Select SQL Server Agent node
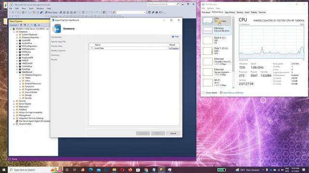The image size is (309, 173). (34, 121)
